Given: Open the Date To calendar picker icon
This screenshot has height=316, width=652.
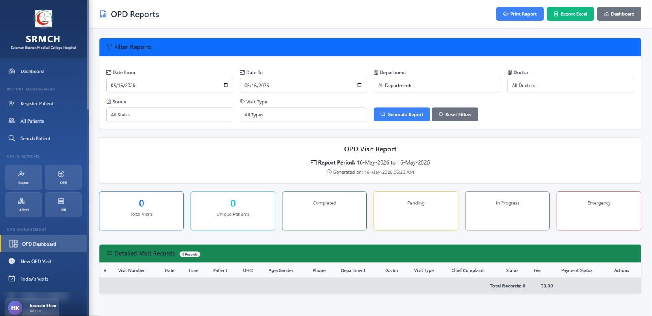Looking at the screenshot, I should 359,85.
